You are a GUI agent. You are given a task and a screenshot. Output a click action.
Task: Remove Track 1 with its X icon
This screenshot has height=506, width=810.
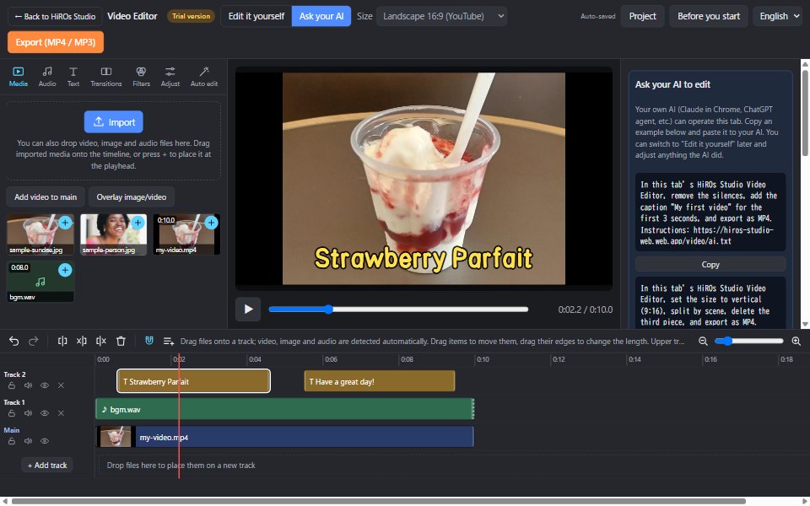point(61,413)
